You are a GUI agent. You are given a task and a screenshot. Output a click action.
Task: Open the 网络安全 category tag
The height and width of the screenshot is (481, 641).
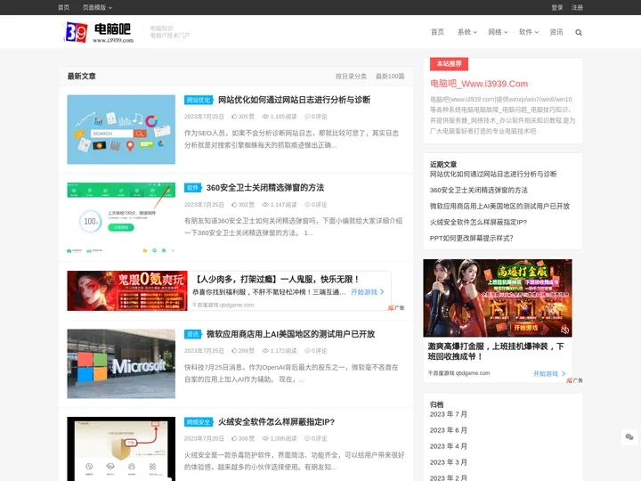click(199, 421)
